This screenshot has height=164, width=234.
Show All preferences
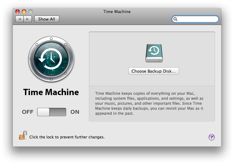pyautogui.click(x=47, y=19)
